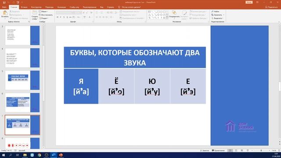Align text left in paragraph group

click(97, 17)
